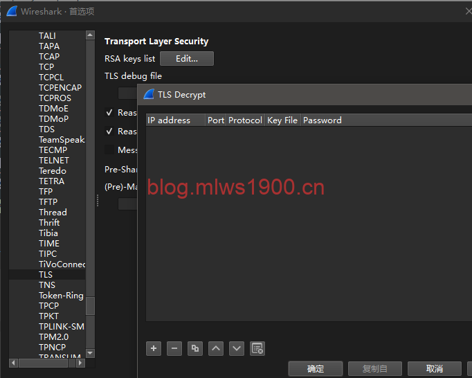The height and width of the screenshot is (378, 472).
Task: Select Thrift in the protocol list
Action: point(49,223)
